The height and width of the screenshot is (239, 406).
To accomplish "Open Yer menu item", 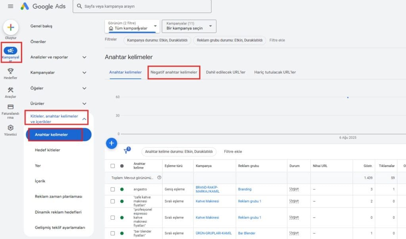I will click(x=38, y=166).
